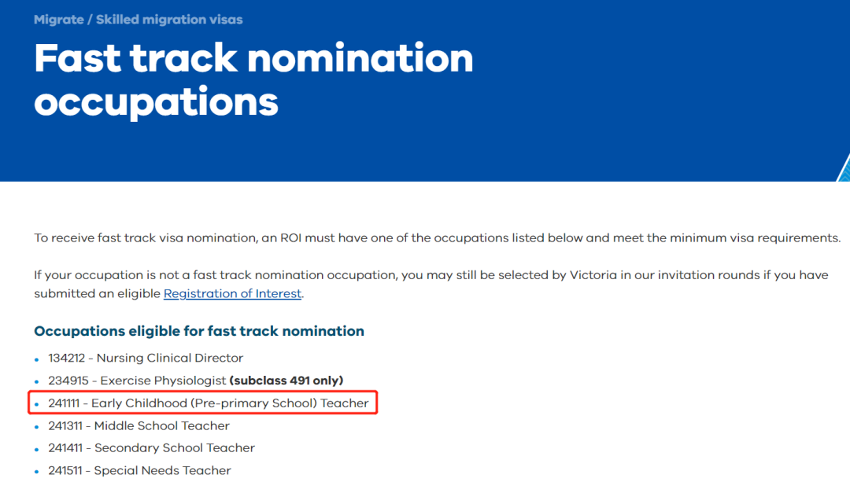Select the Special Needs Teacher entry
The height and width of the screenshot is (482, 850).
[139, 471]
